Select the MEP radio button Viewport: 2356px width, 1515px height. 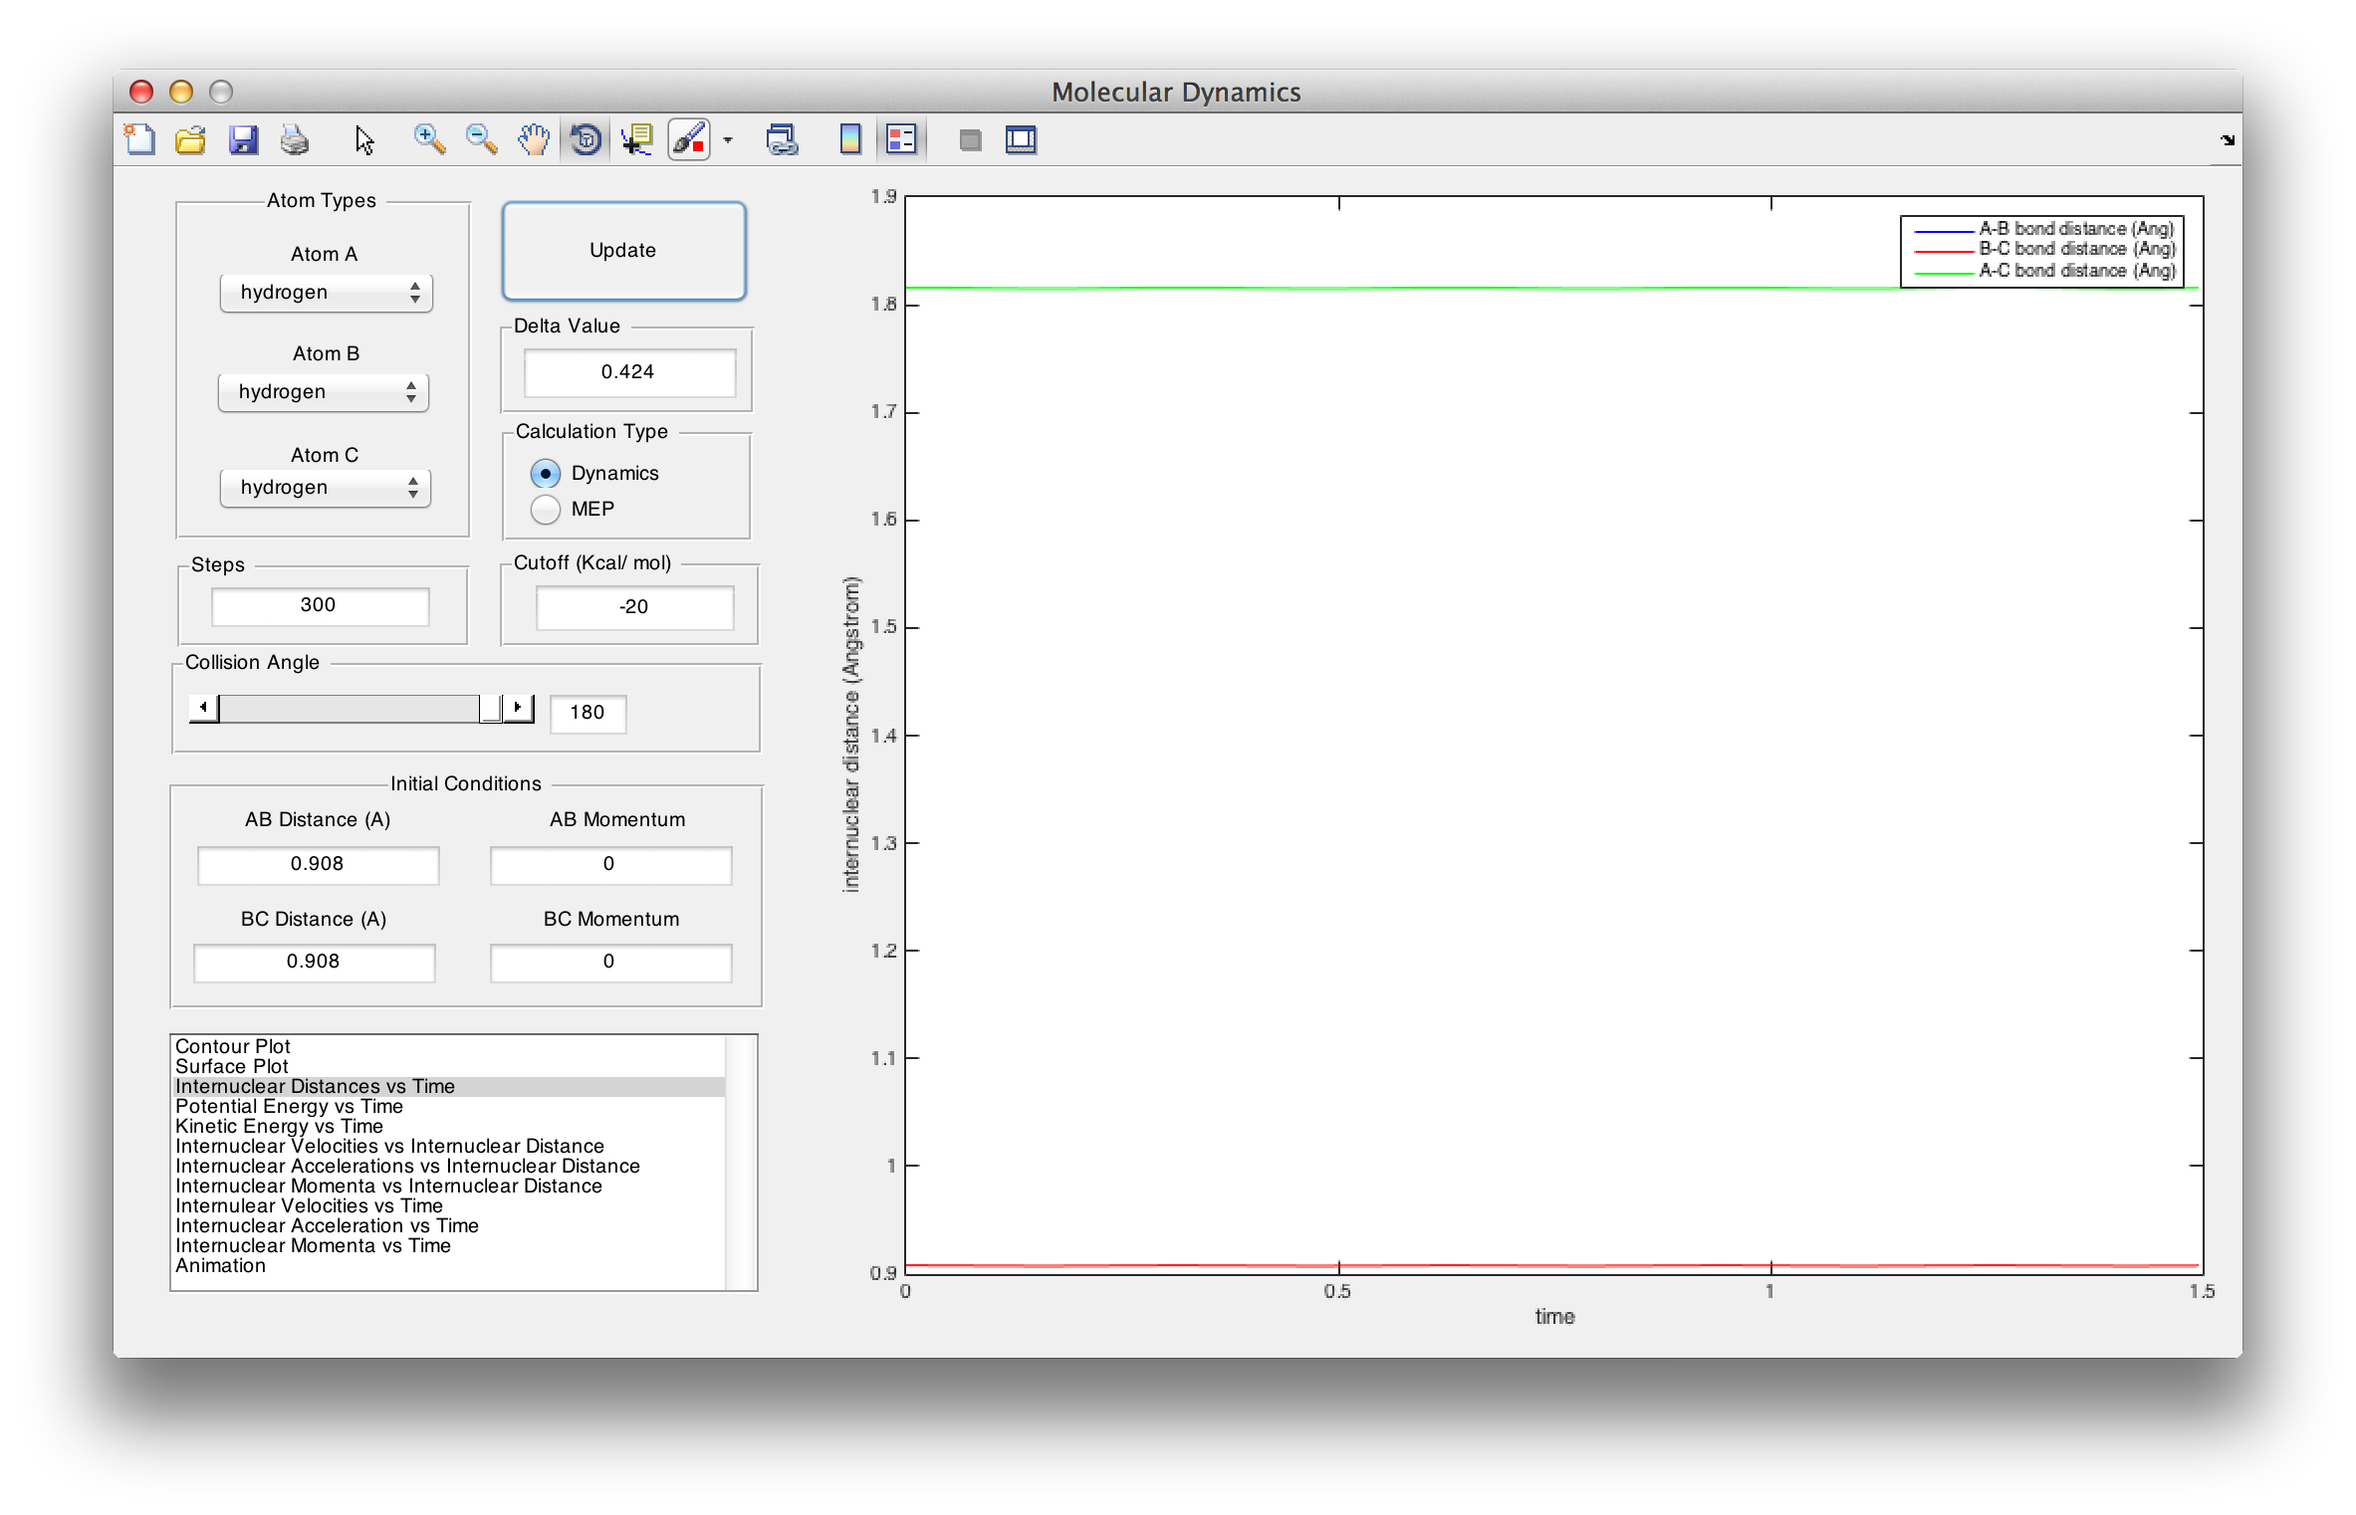(546, 510)
